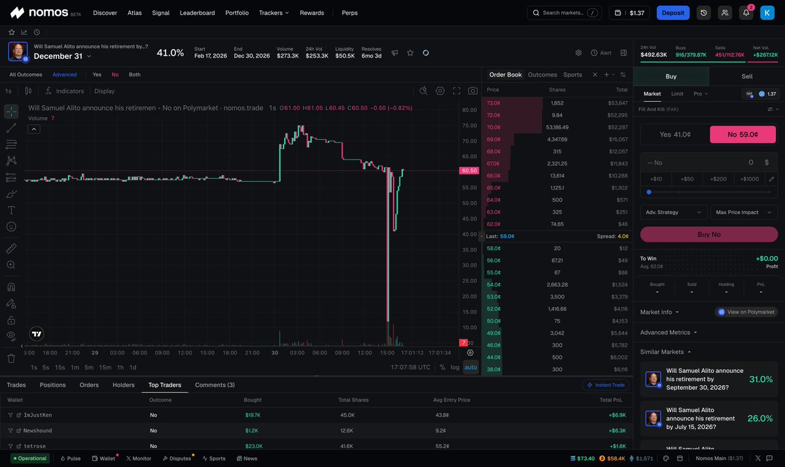Open the Trackers dropdown menu
Screen dimensions: 785x467
[274, 12]
